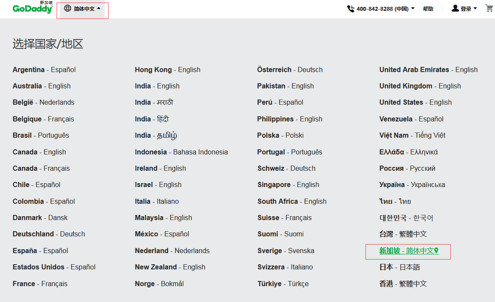
Task: Expand the 400-842-8288 phone dropdown
Action: pos(413,9)
